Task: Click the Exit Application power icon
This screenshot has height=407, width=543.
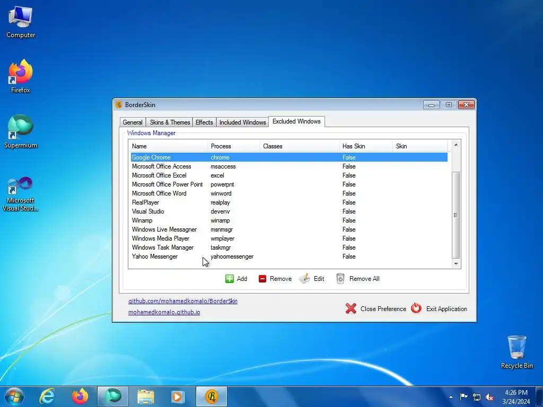Action: [x=416, y=308]
